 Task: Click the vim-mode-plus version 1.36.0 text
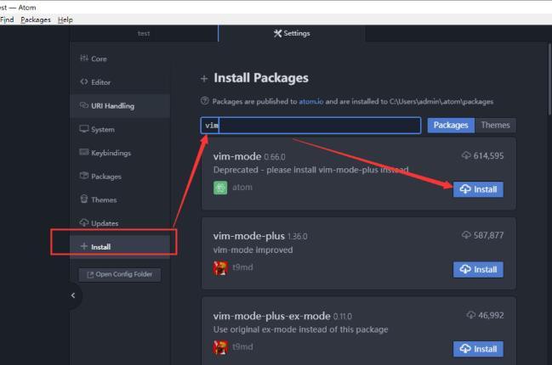pos(297,237)
